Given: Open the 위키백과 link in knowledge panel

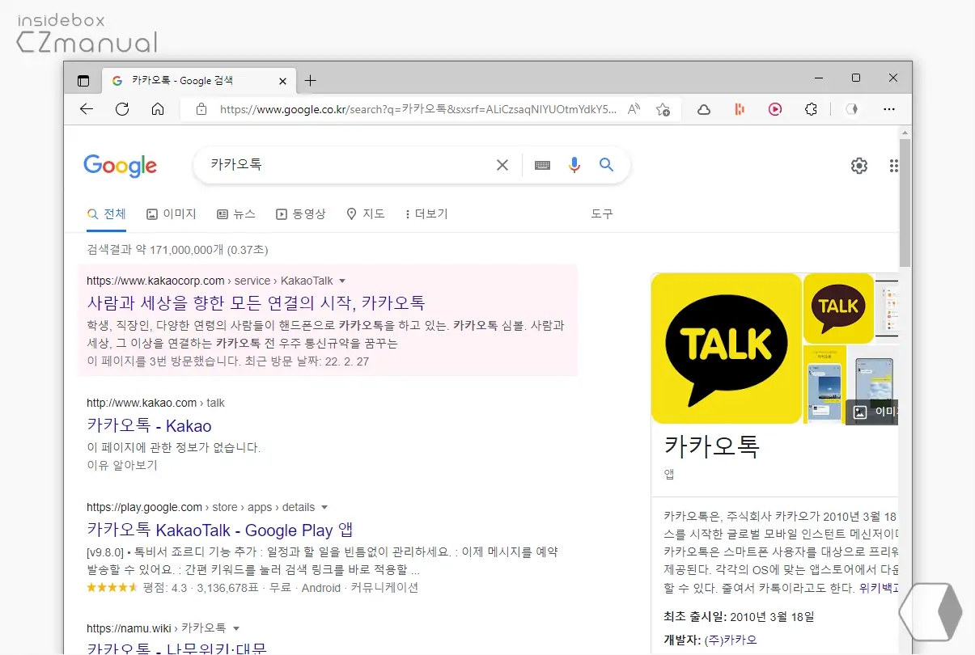Looking at the screenshot, I should pyautogui.click(x=879, y=589).
